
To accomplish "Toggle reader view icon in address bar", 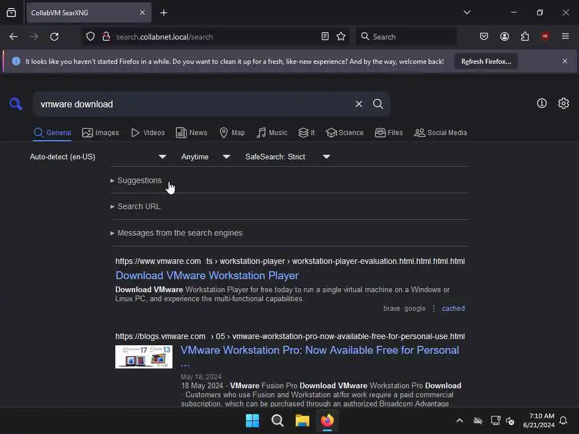I will (x=325, y=37).
